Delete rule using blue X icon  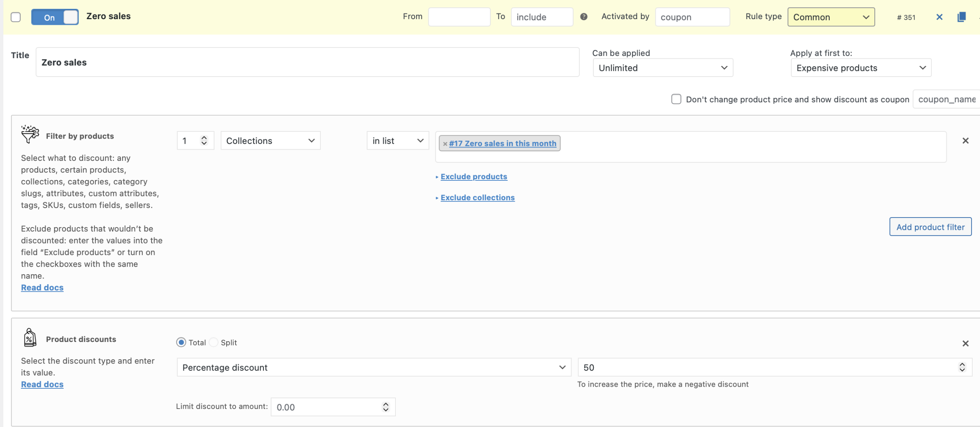(939, 17)
